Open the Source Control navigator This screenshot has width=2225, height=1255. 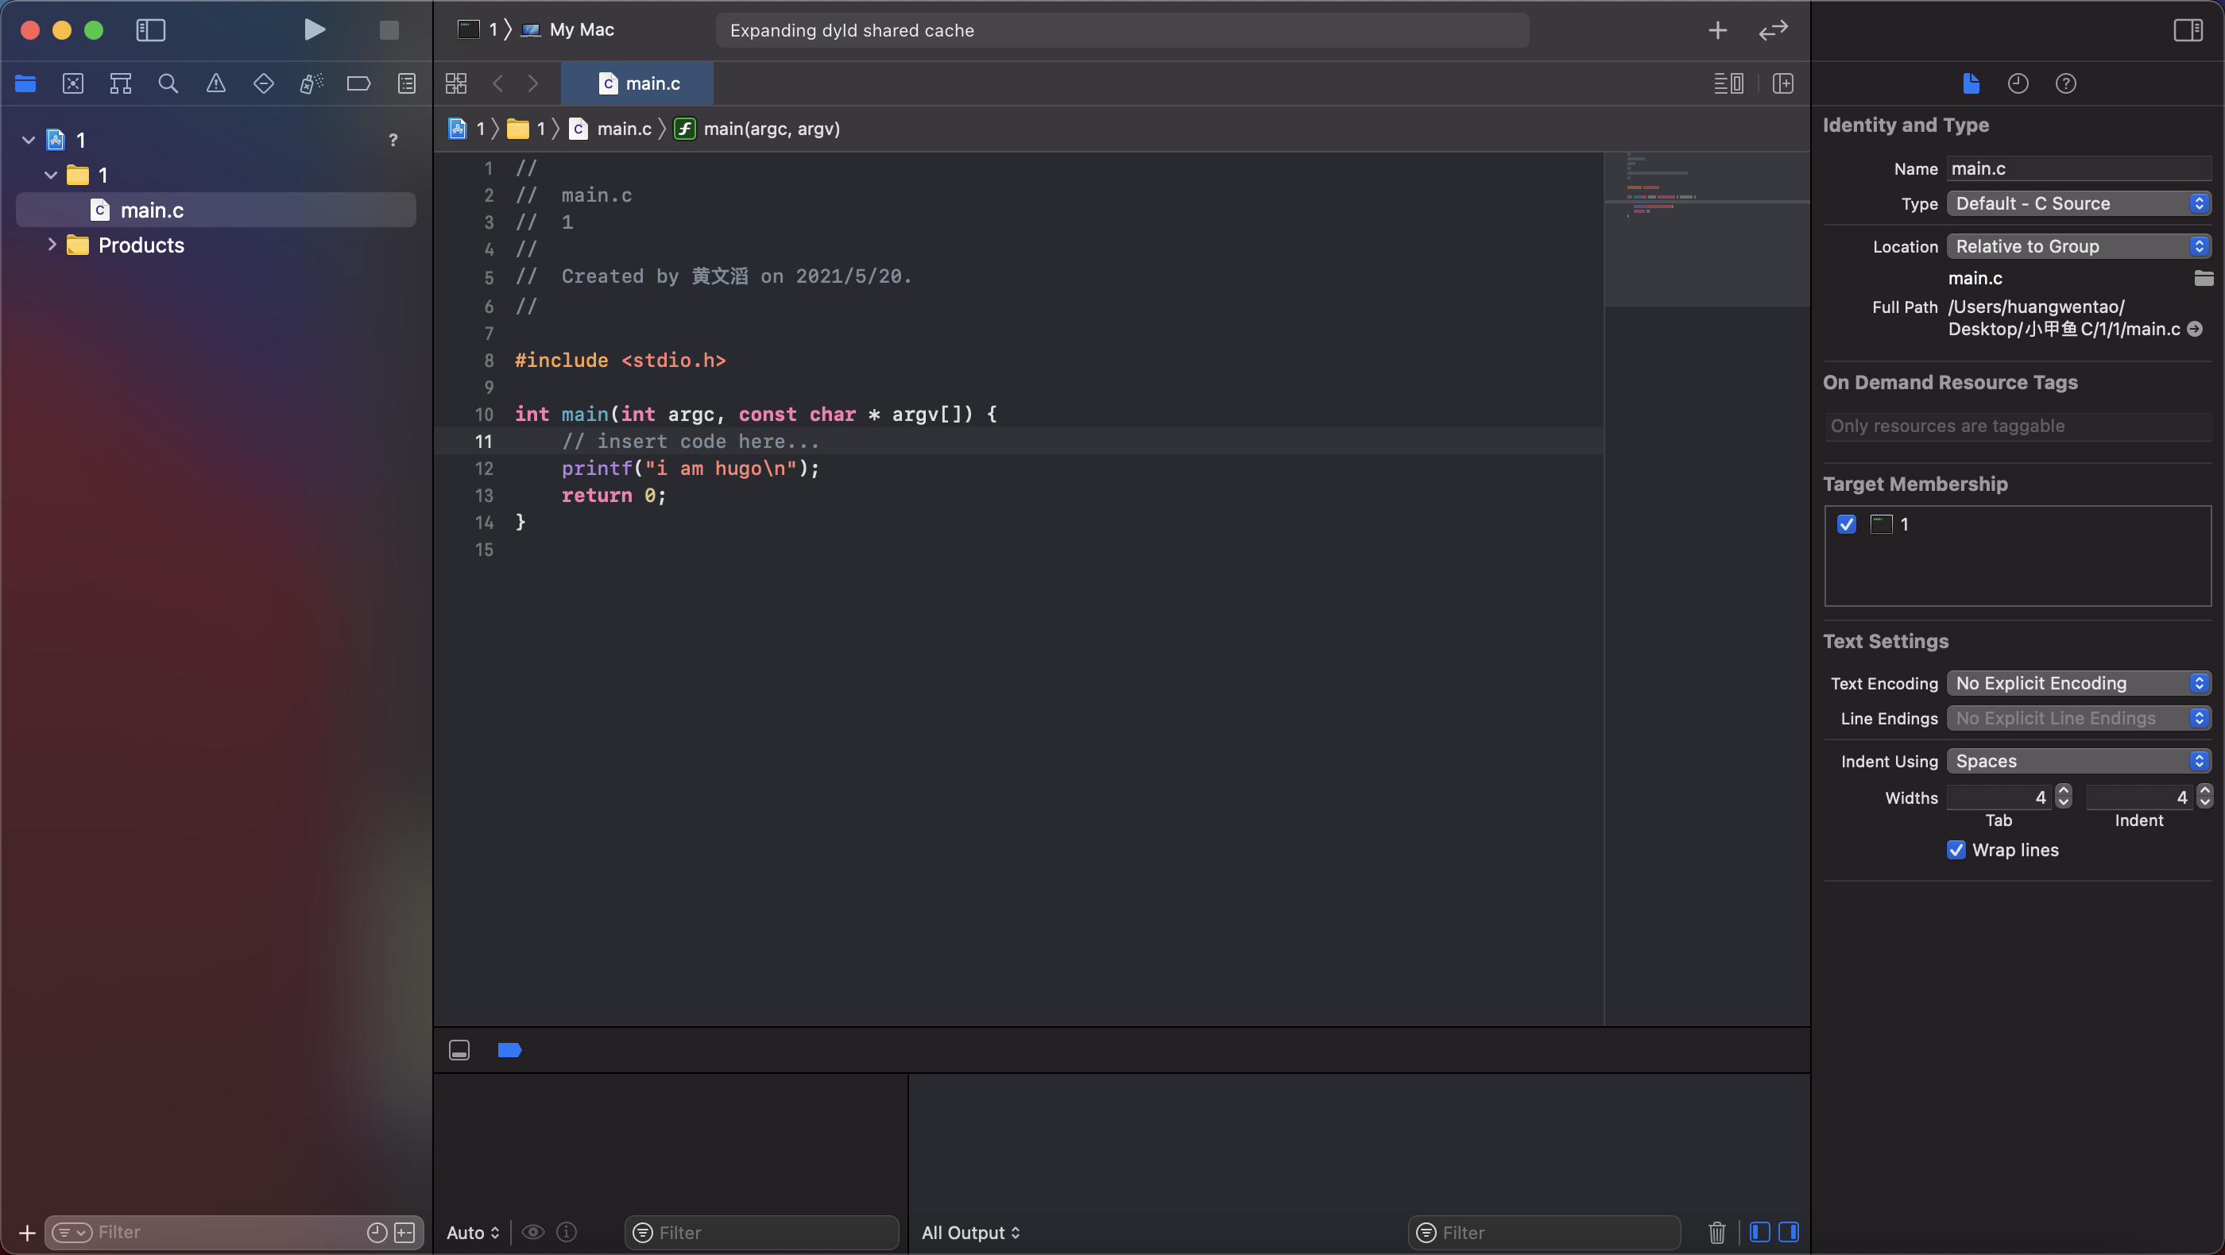coord(73,83)
